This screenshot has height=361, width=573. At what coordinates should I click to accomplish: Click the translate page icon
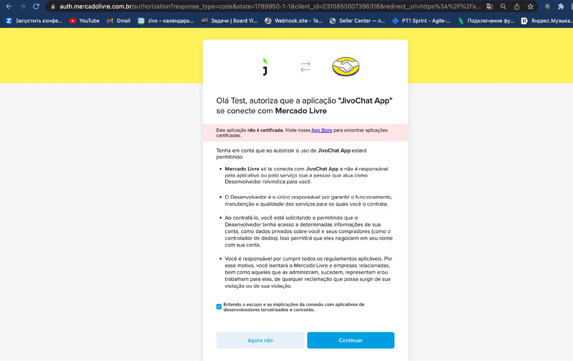489,6
